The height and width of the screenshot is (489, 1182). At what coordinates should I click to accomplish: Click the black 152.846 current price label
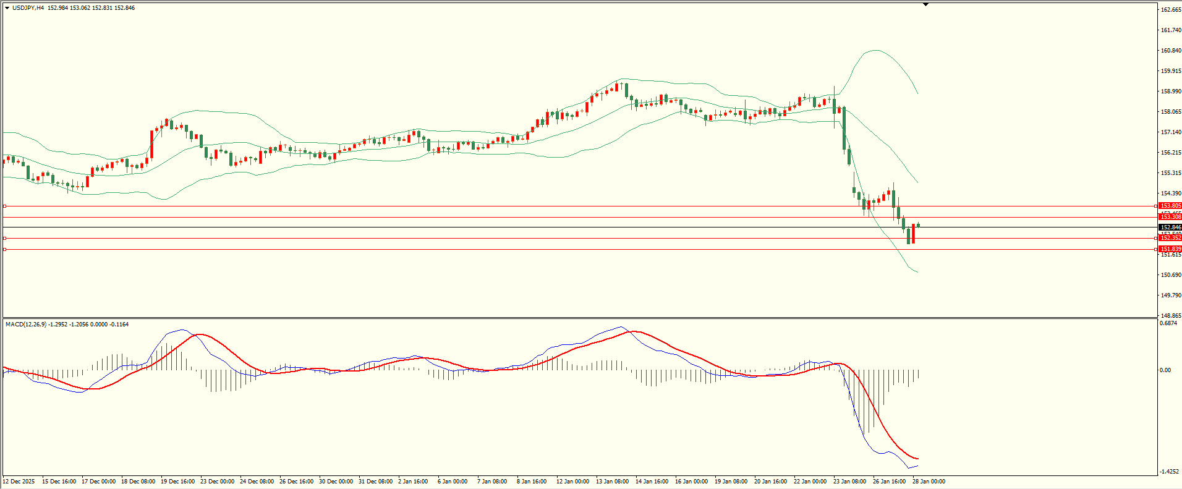coord(1170,227)
